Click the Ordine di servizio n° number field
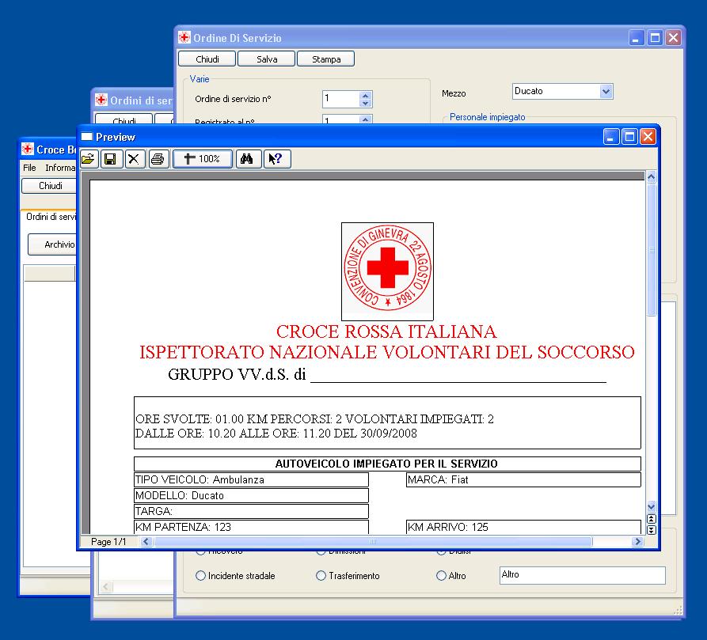The image size is (707, 640). (341, 99)
